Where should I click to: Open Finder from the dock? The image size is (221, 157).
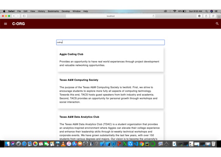click(7, 144)
